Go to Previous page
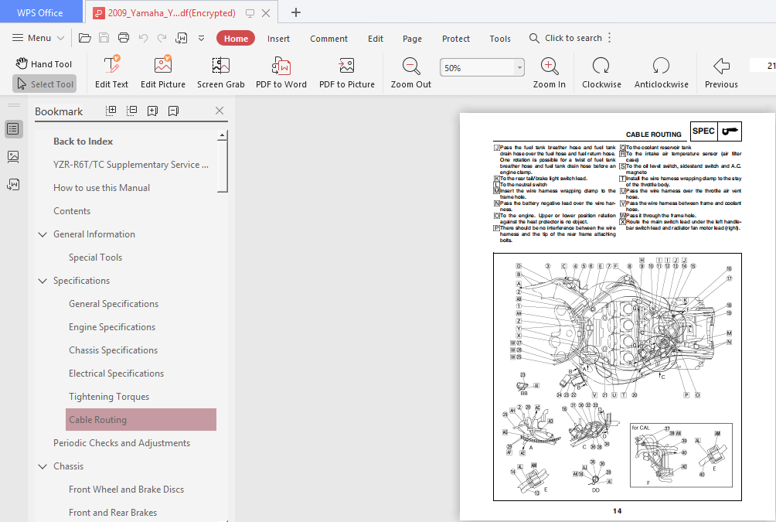The height and width of the screenshot is (522, 776). pyautogui.click(x=721, y=73)
